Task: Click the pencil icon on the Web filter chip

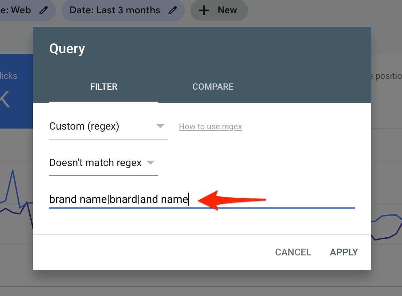Action: point(44,10)
